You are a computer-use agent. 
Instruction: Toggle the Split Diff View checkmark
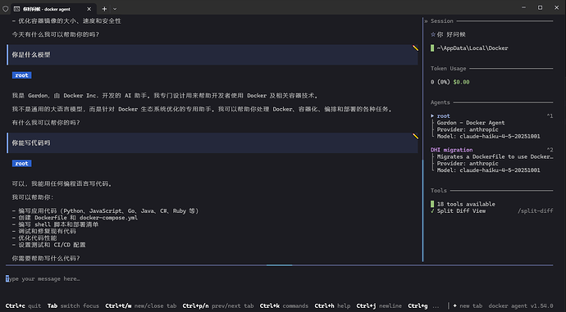click(432, 211)
